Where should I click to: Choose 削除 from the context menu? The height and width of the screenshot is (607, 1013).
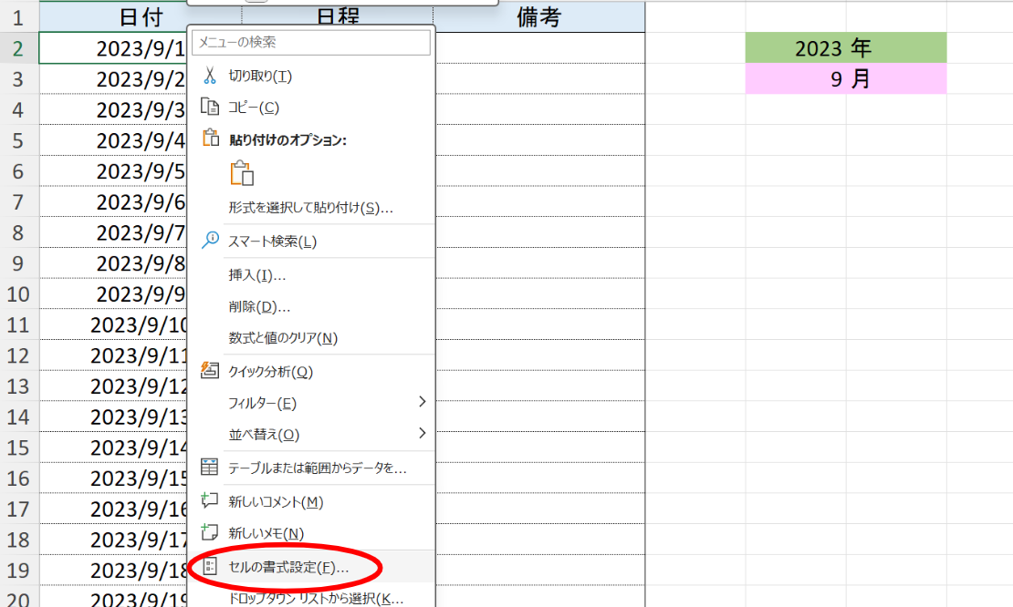point(259,306)
